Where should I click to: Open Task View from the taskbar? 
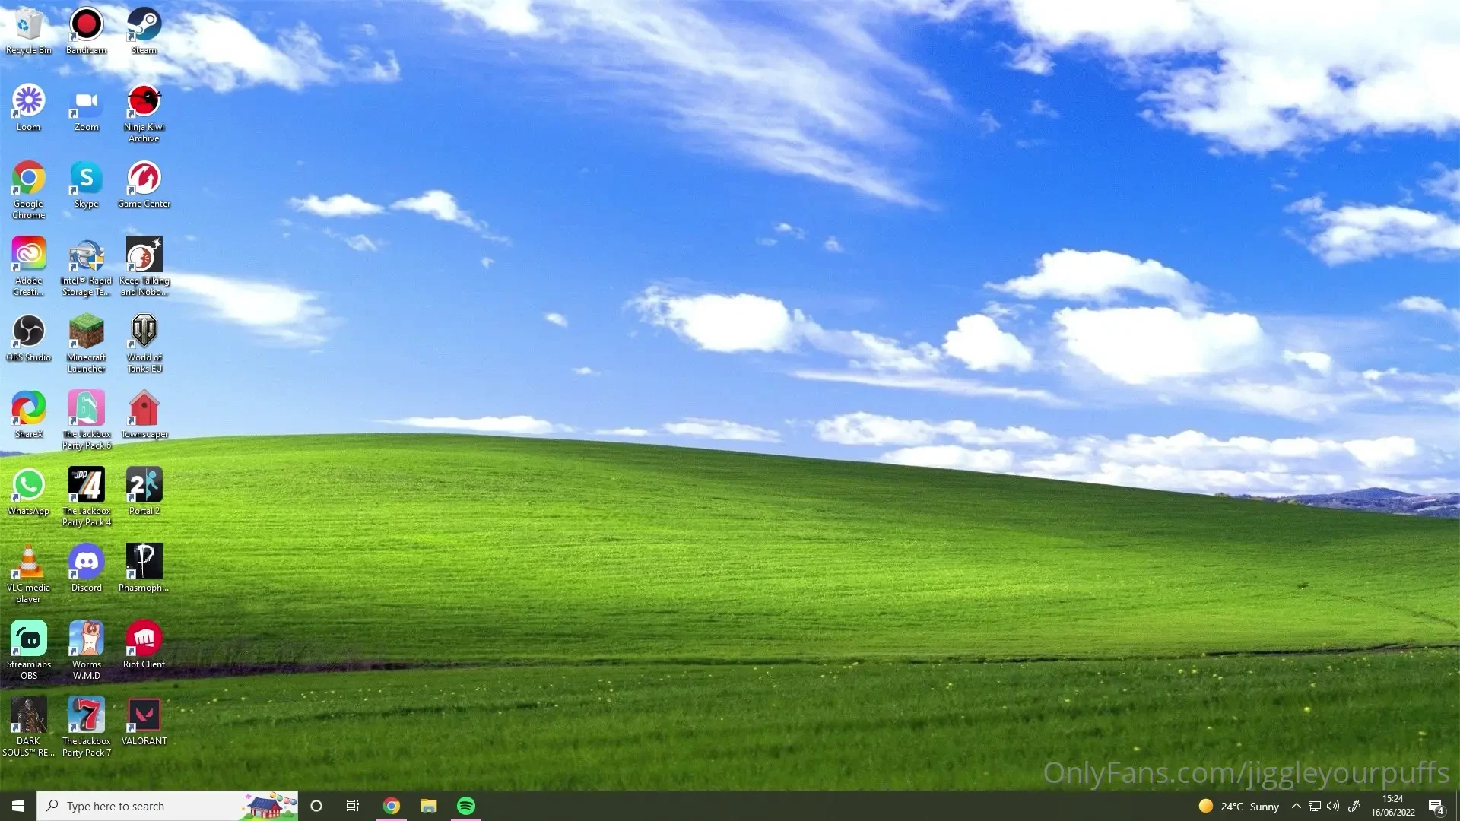tap(352, 805)
